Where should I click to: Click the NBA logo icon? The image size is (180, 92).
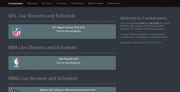point(16,63)
